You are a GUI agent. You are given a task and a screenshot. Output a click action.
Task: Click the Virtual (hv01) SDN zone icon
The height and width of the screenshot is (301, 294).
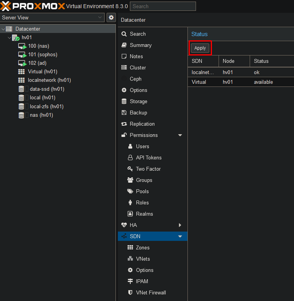(x=21, y=72)
